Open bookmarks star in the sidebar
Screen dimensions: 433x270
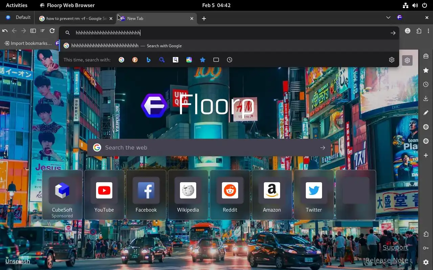426,70
